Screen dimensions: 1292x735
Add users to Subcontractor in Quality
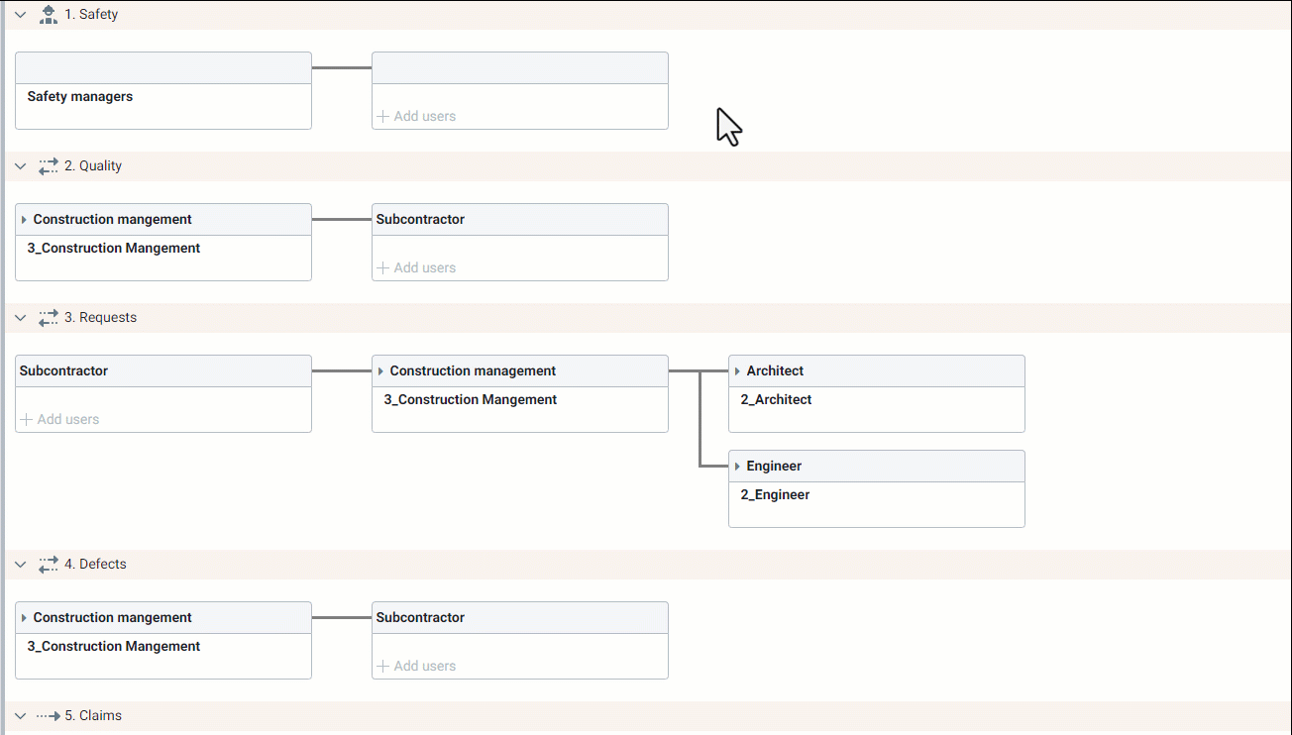click(x=417, y=268)
